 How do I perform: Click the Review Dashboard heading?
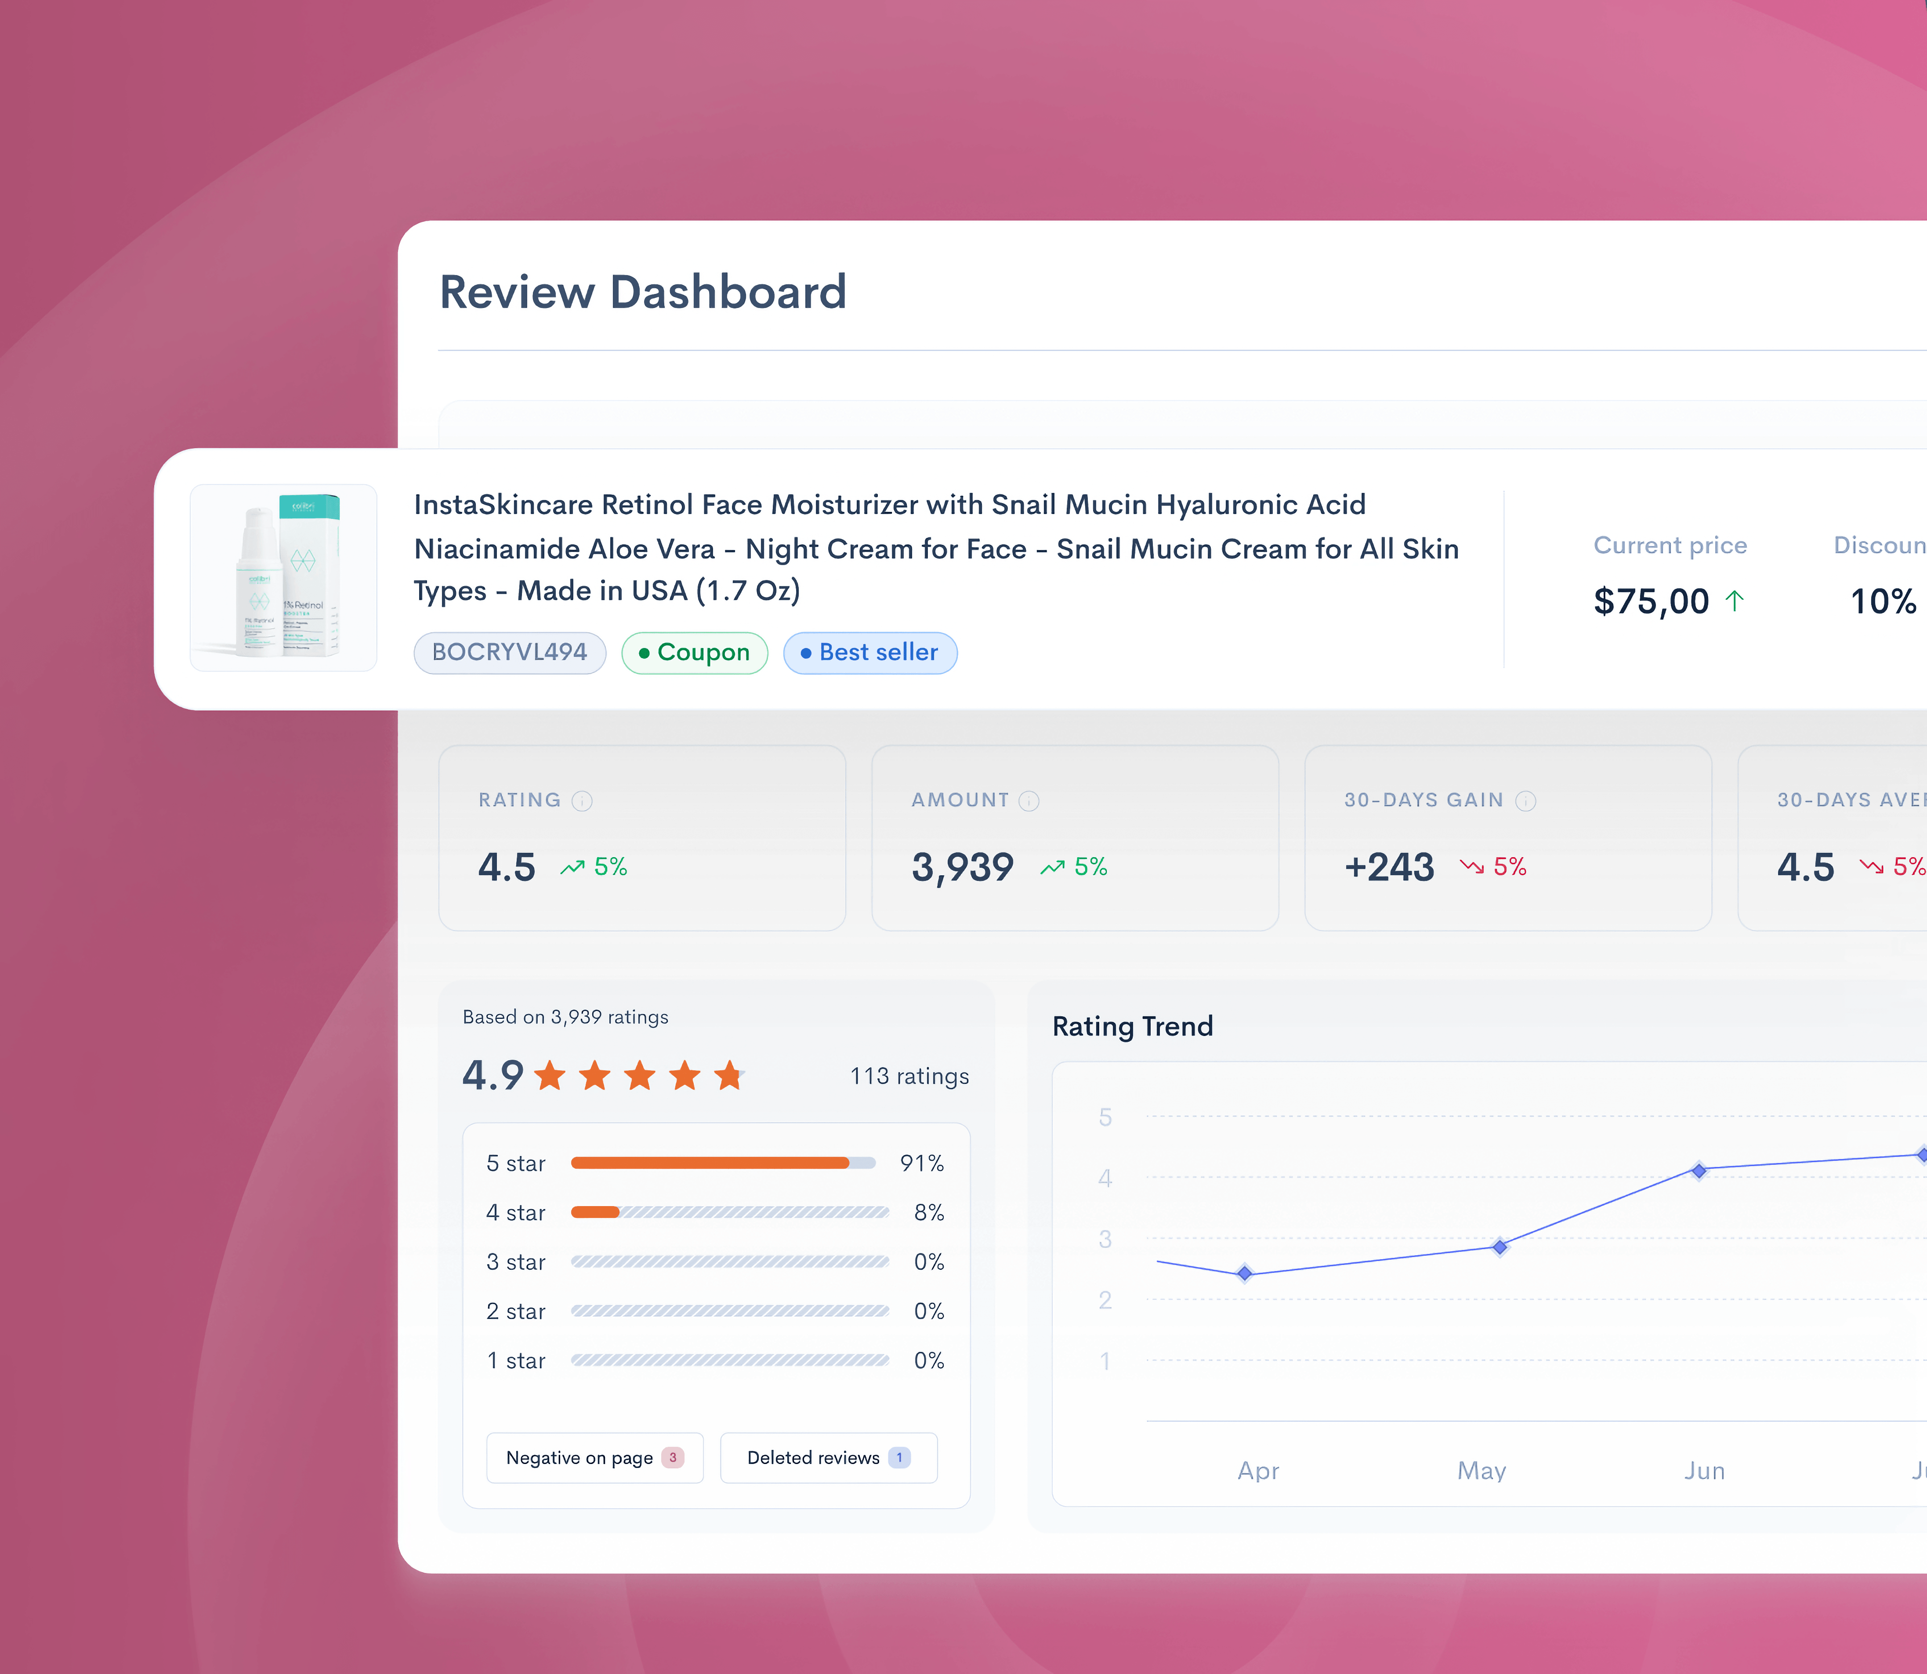point(644,292)
